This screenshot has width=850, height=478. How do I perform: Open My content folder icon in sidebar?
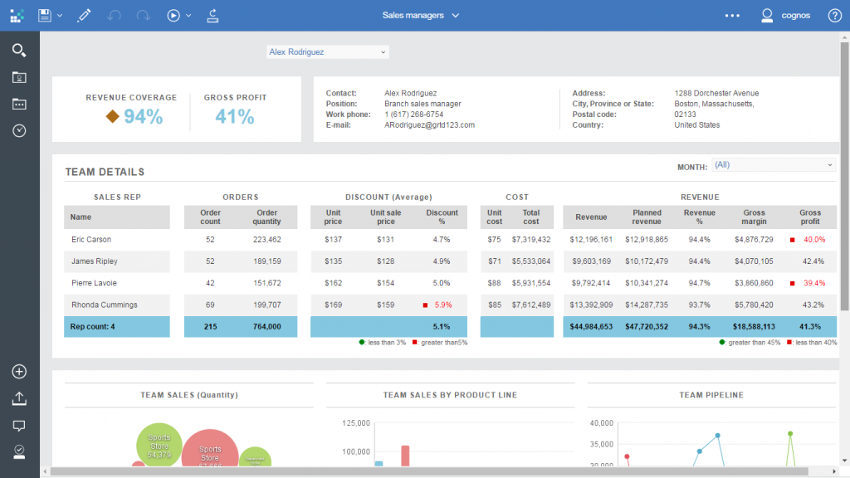(19, 77)
